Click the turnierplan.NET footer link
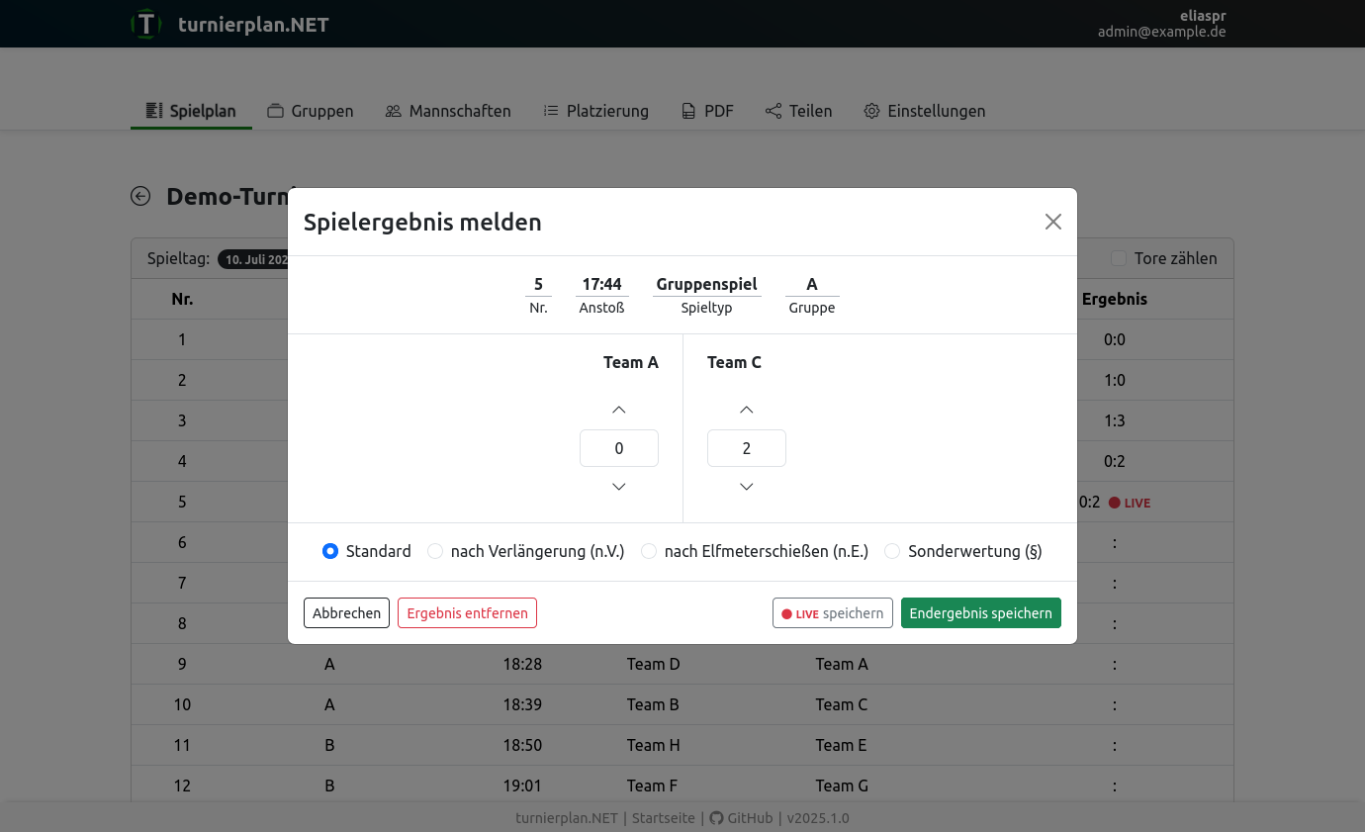The height and width of the screenshot is (832, 1365). click(x=567, y=818)
